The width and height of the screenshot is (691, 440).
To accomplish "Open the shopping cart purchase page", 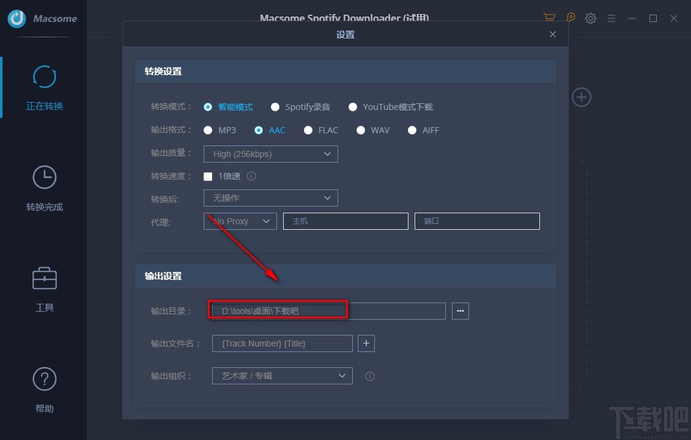I will (549, 18).
